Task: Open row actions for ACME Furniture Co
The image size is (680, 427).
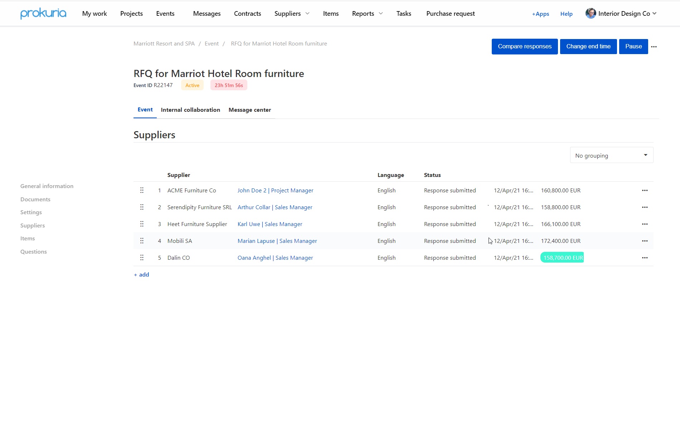Action: 645,191
